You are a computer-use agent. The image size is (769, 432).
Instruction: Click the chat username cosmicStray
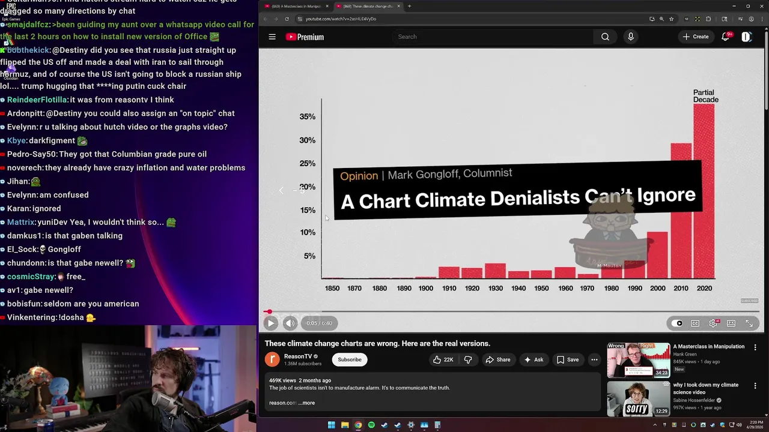(31, 277)
